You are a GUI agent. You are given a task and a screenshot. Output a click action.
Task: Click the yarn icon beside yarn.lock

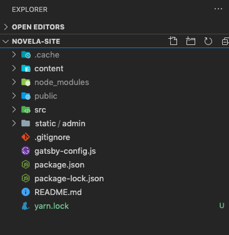26,206
